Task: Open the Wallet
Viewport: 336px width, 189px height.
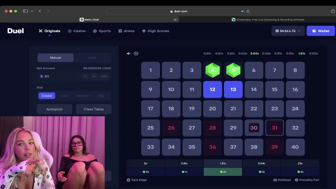Action: click(x=321, y=31)
